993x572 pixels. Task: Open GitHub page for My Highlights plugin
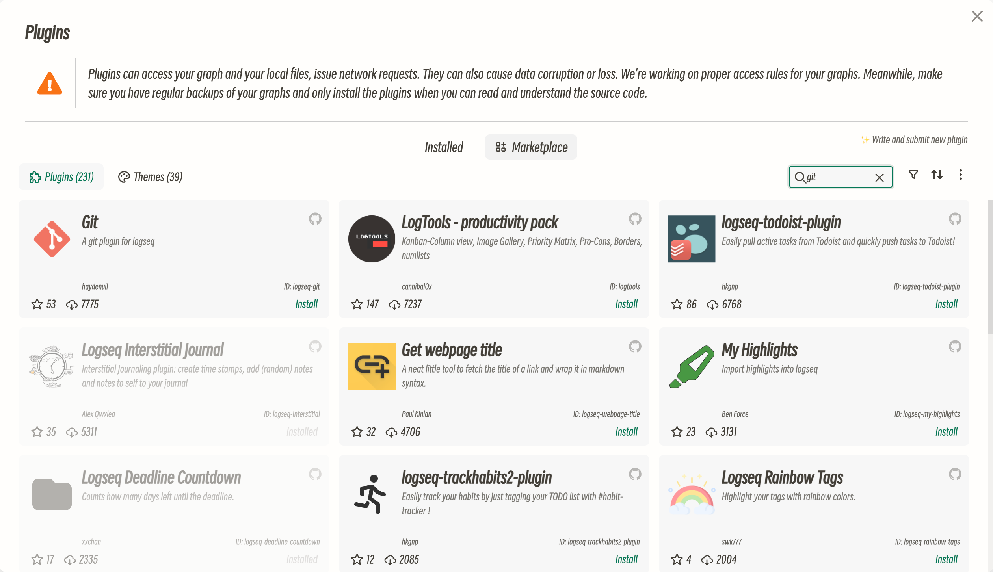tap(954, 347)
